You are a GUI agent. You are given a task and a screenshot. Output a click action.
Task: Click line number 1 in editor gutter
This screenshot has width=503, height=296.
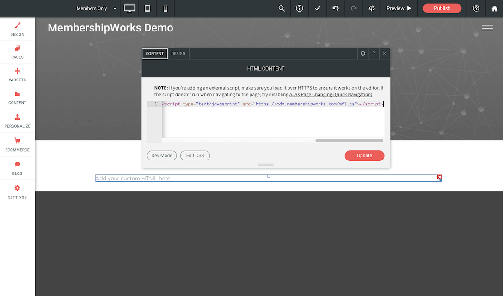pos(156,104)
